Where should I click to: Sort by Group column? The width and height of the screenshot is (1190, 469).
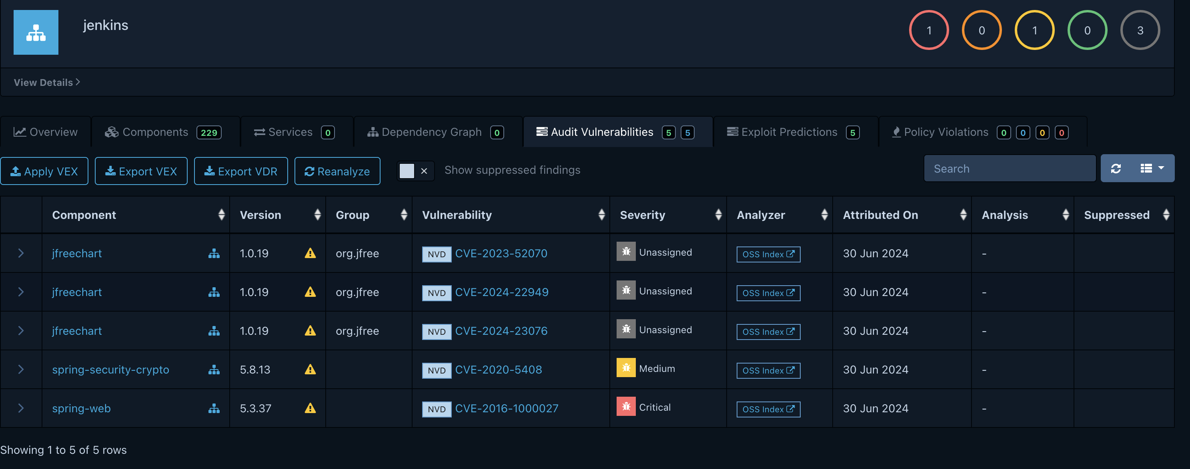click(x=369, y=215)
